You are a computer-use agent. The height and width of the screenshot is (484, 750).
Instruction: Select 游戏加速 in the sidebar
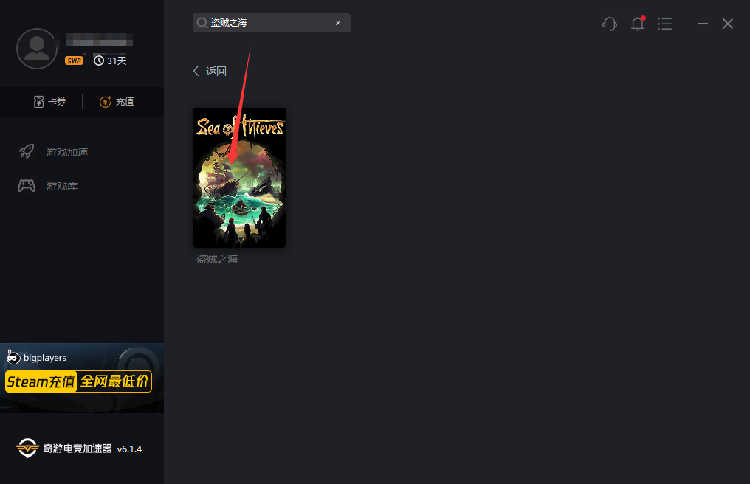click(x=54, y=152)
